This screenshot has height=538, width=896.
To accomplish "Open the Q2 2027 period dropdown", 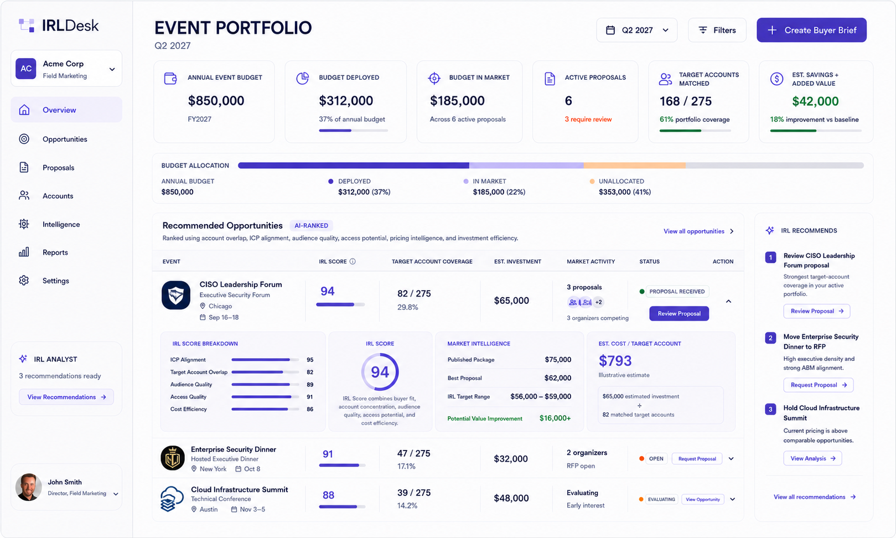I will 638,30.
